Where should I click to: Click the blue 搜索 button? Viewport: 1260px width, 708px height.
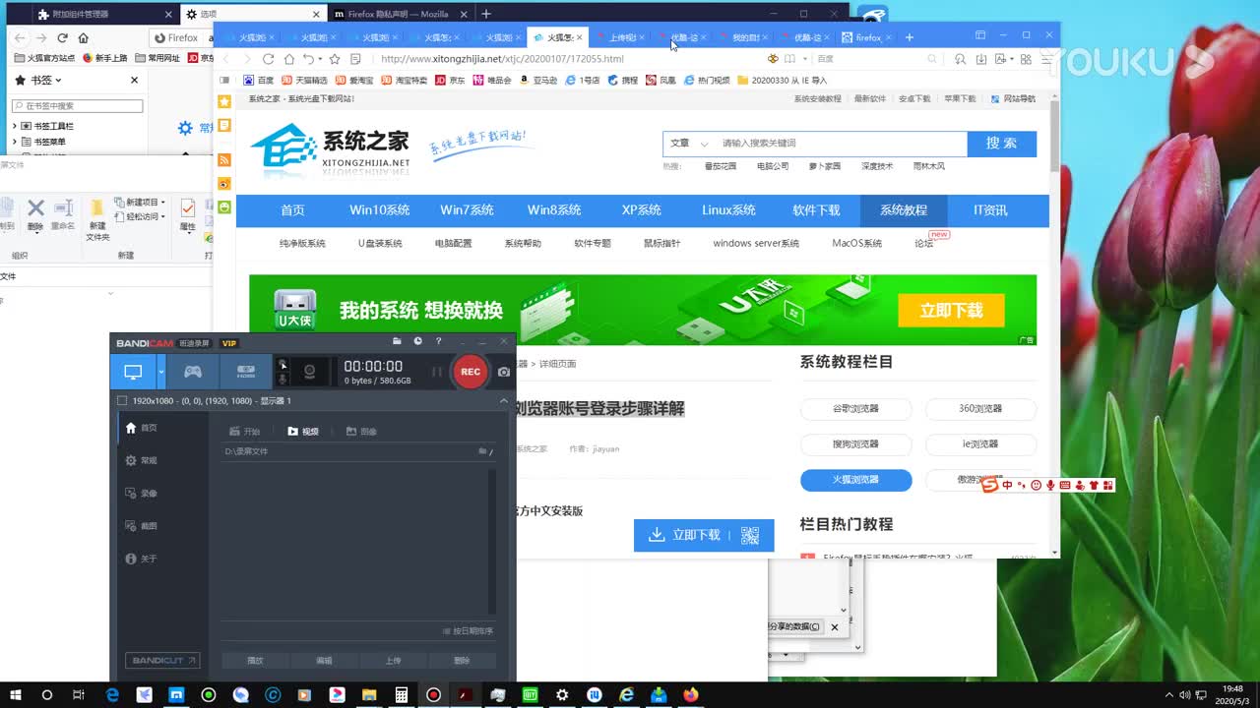(1002, 144)
